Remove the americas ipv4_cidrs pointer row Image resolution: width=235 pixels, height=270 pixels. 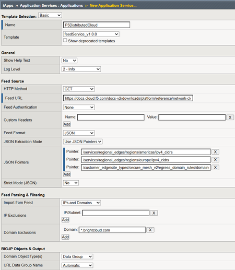point(215,152)
